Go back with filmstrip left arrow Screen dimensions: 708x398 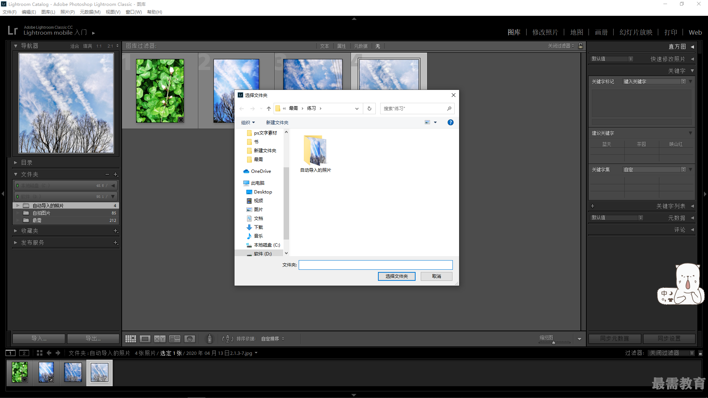49,353
